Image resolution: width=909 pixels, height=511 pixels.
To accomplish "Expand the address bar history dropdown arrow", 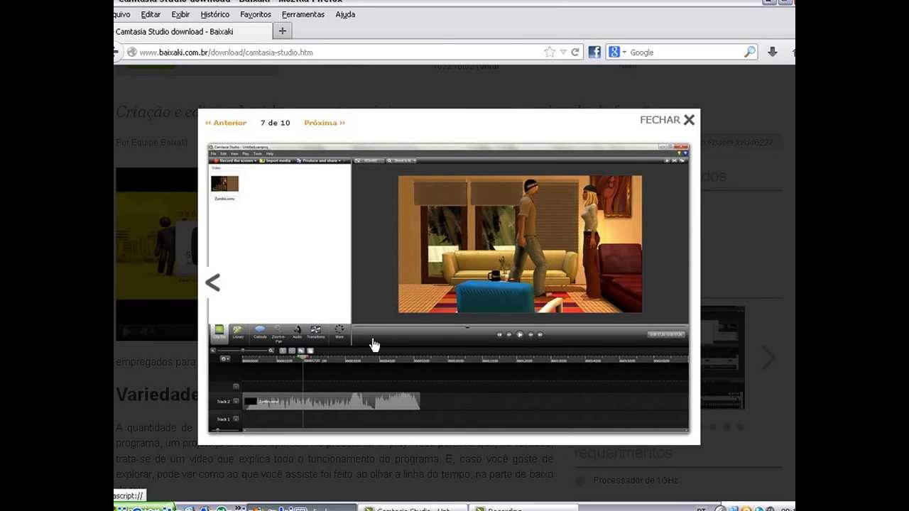I will click(563, 52).
